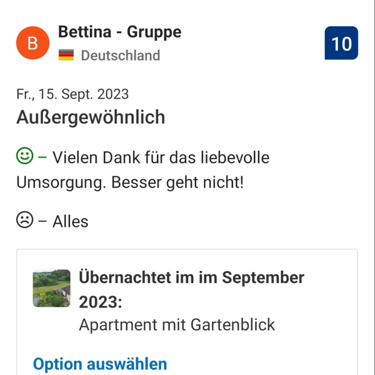Click the Apartment mit Gartenblick room name

(x=177, y=325)
